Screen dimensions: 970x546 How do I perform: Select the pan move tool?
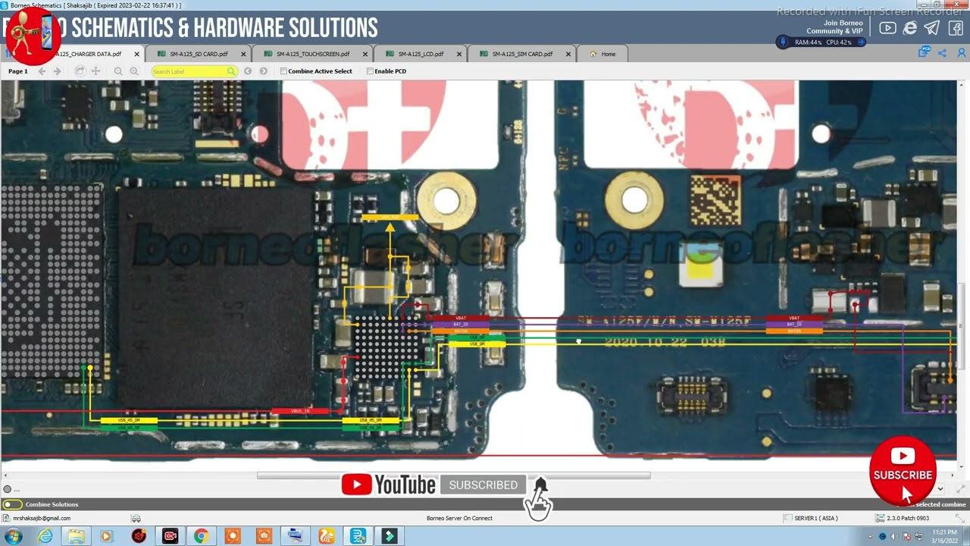click(95, 71)
